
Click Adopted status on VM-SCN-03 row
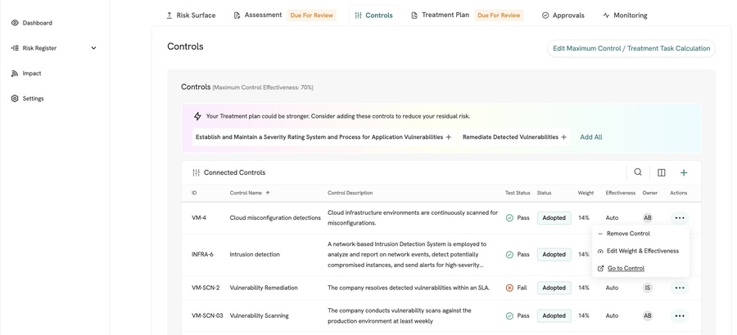point(554,315)
